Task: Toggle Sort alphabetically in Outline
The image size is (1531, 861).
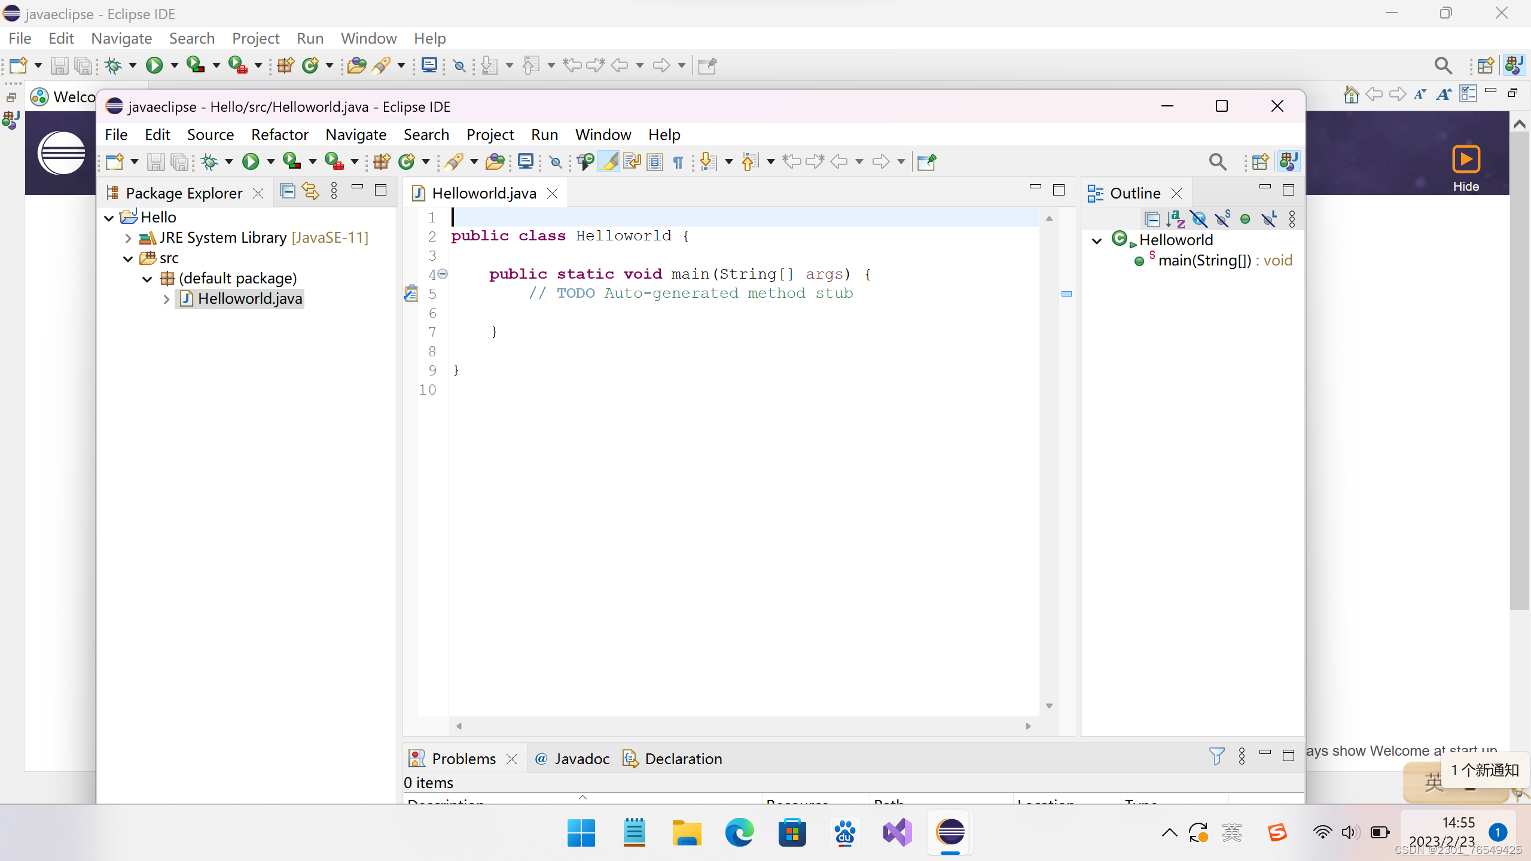Action: pos(1175,219)
